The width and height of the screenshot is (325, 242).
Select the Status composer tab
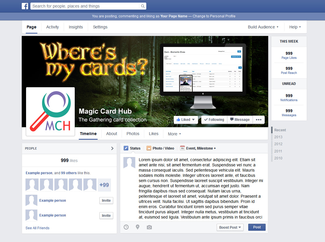[132, 148]
